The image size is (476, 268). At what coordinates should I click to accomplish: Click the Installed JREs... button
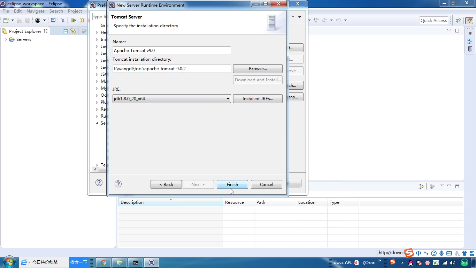tap(258, 99)
